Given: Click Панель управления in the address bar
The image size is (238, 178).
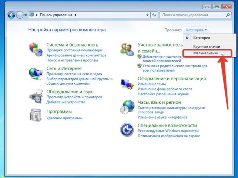Looking at the screenshot, I should (56, 15).
